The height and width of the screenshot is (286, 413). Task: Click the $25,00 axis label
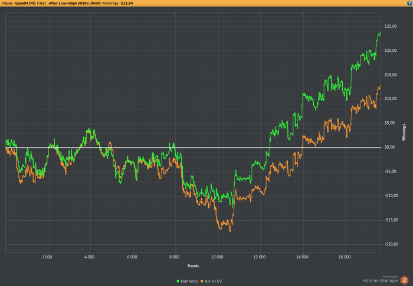click(x=391, y=26)
